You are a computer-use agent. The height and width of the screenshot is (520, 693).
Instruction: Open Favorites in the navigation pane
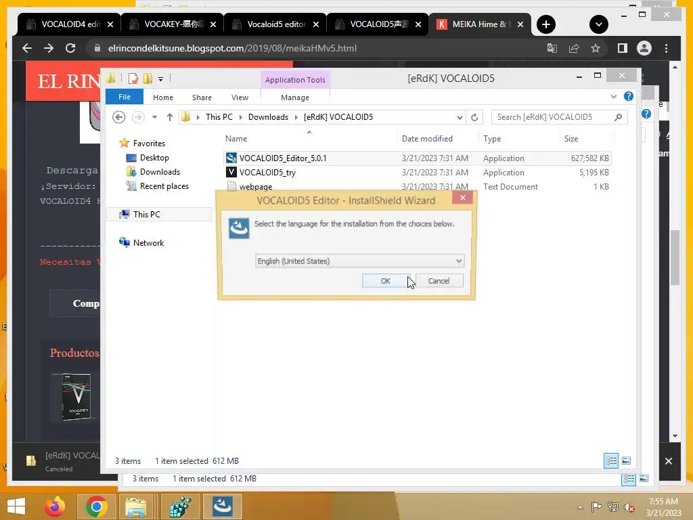point(149,144)
